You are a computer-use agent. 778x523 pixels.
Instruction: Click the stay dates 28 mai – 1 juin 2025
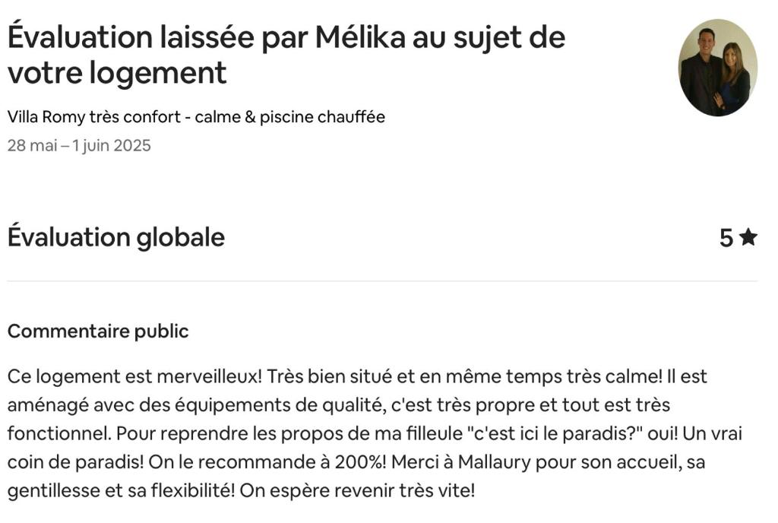pos(79,145)
